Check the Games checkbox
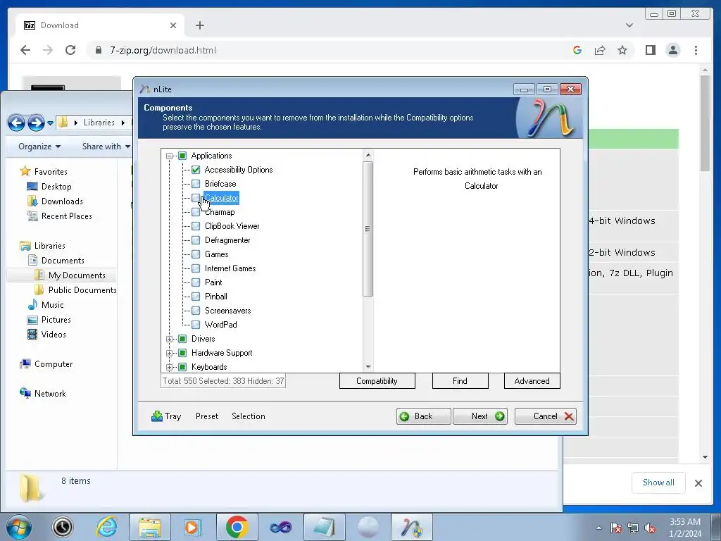The width and height of the screenshot is (721, 541). [196, 254]
